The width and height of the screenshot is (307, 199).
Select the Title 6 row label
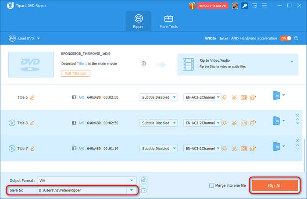click(22, 97)
